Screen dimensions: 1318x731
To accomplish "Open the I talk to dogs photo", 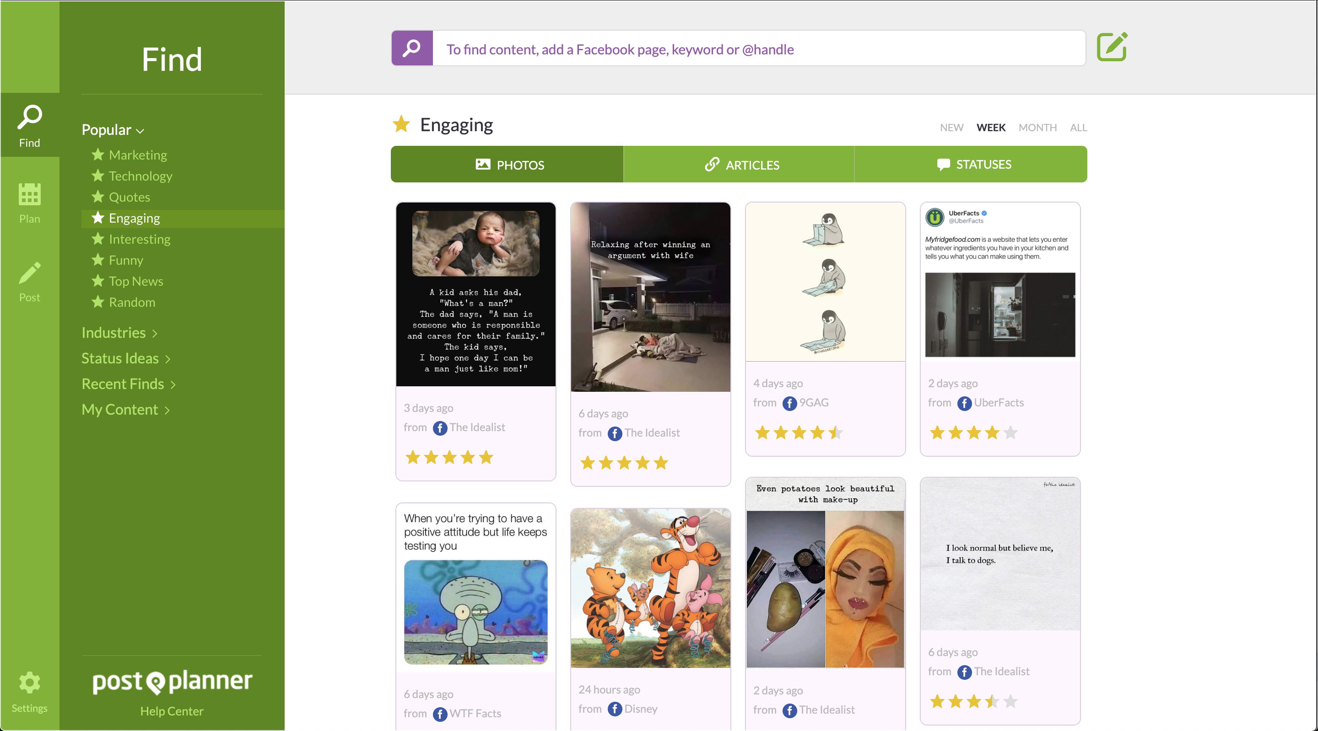I will (x=1000, y=554).
